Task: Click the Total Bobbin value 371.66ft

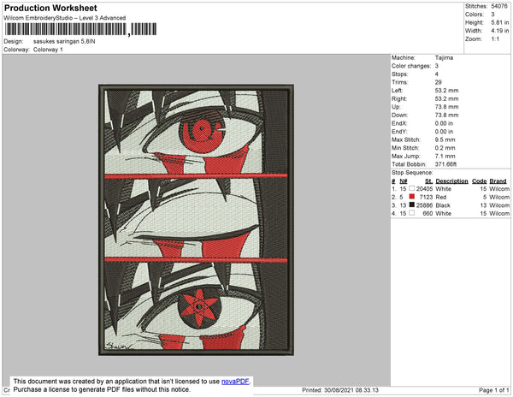Action: click(446, 164)
